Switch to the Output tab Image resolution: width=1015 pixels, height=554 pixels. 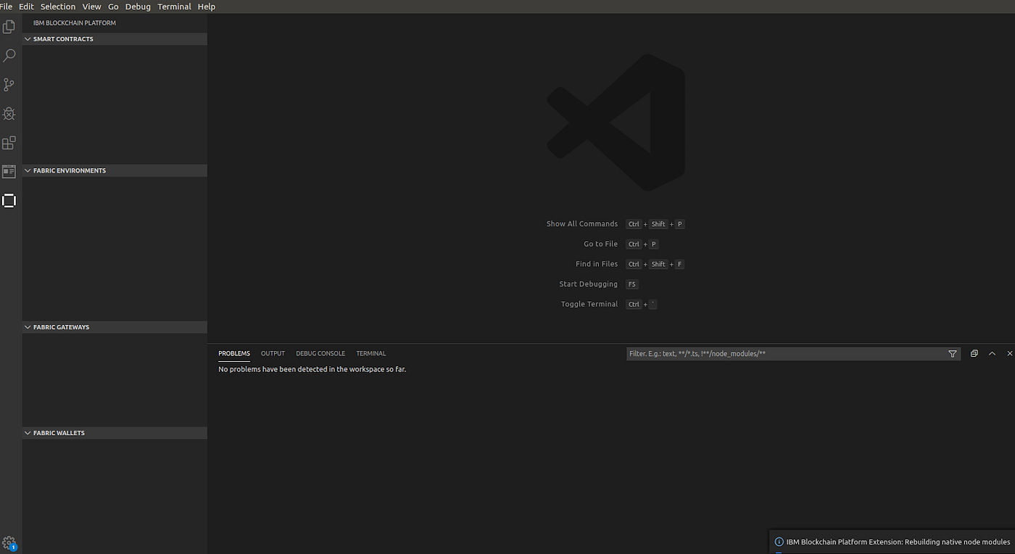(273, 353)
